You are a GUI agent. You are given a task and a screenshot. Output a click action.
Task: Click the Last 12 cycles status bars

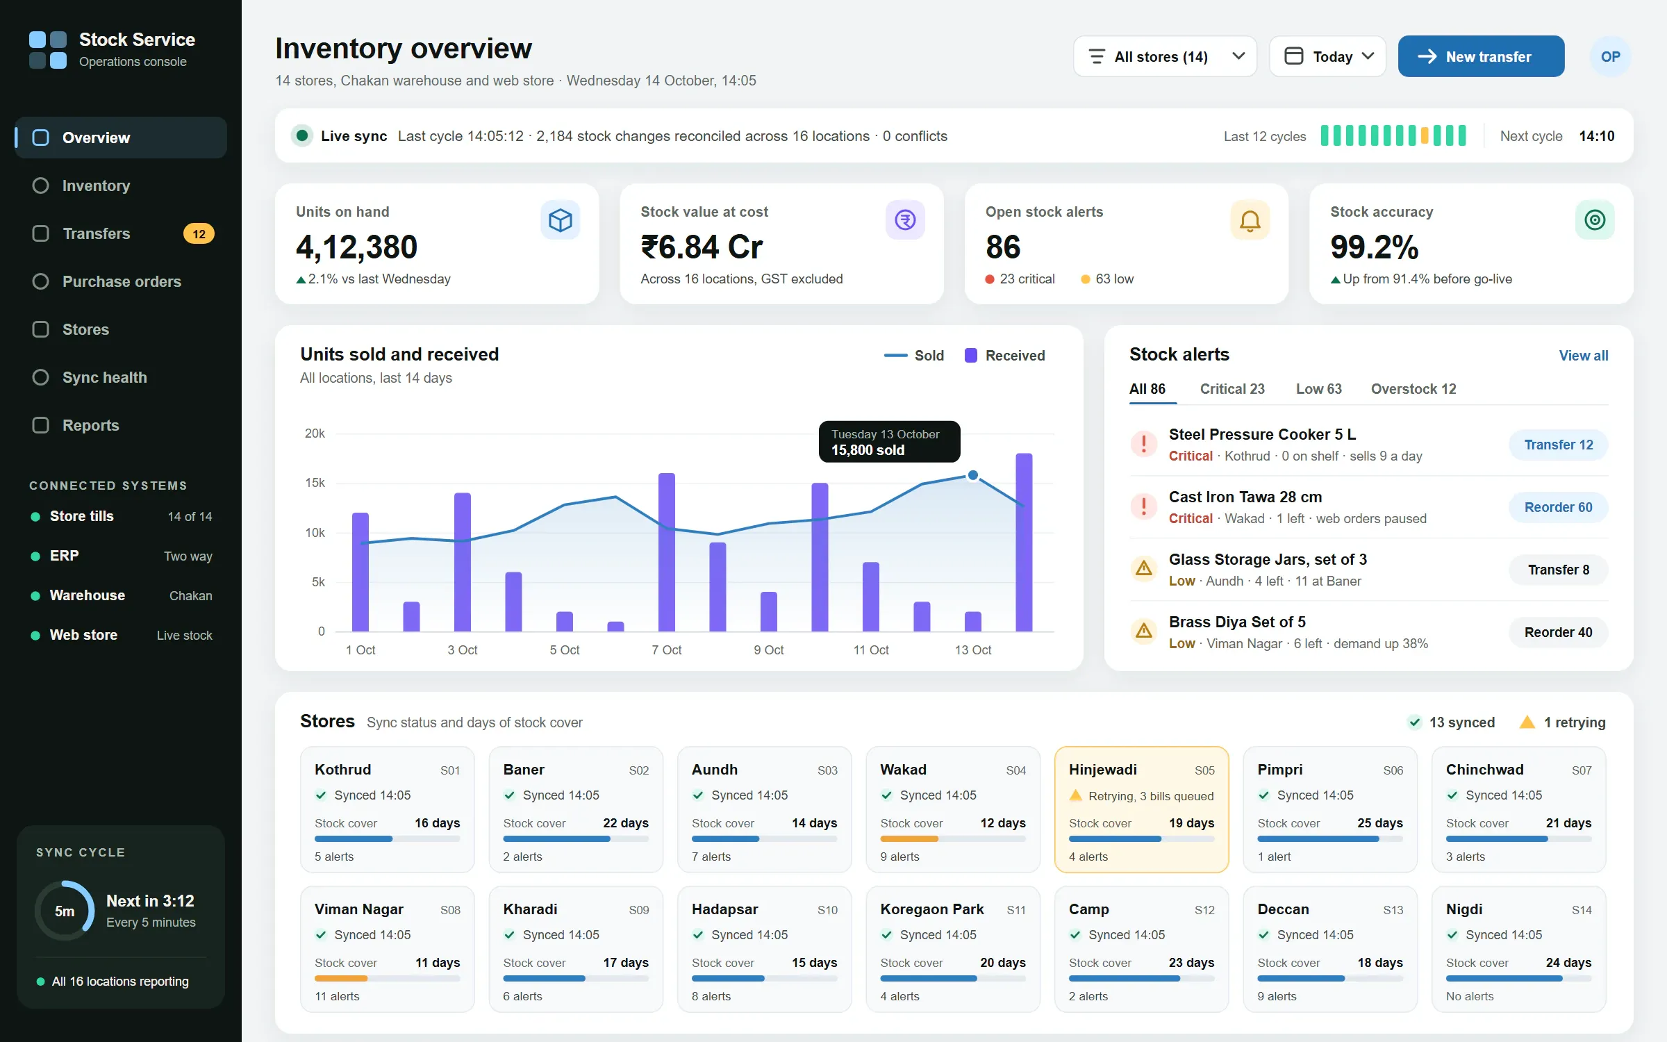pyautogui.click(x=1393, y=135)
